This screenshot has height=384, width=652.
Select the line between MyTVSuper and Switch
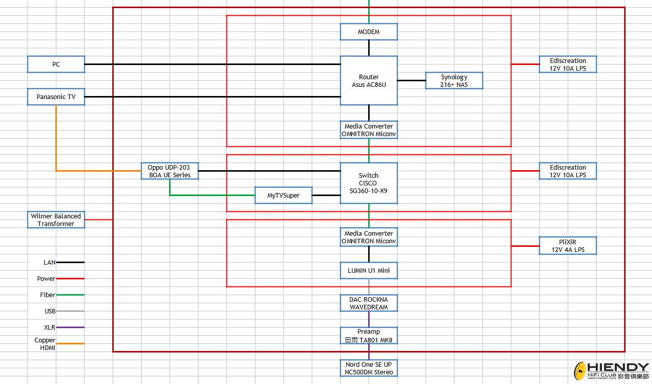[326, 195]
